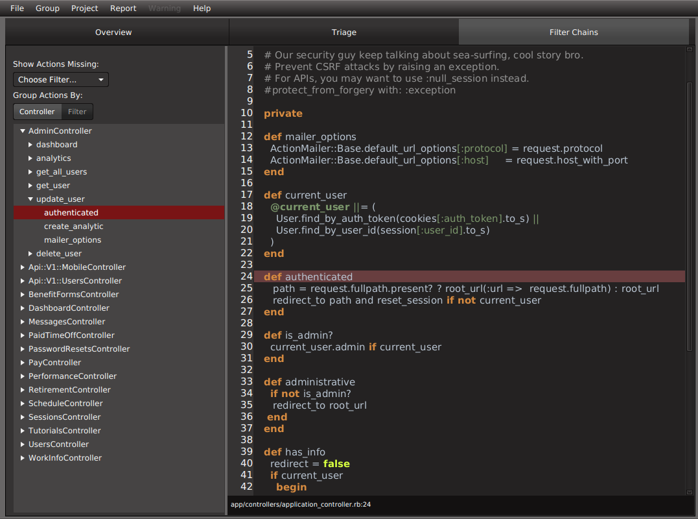Open the Choose Filter dropdown

61,80
